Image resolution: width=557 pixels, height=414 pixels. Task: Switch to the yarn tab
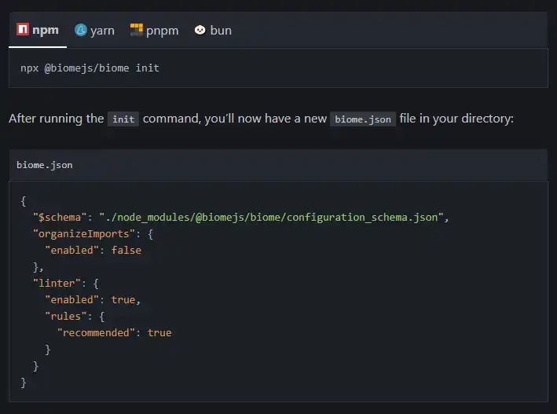[x=94, y=30]
